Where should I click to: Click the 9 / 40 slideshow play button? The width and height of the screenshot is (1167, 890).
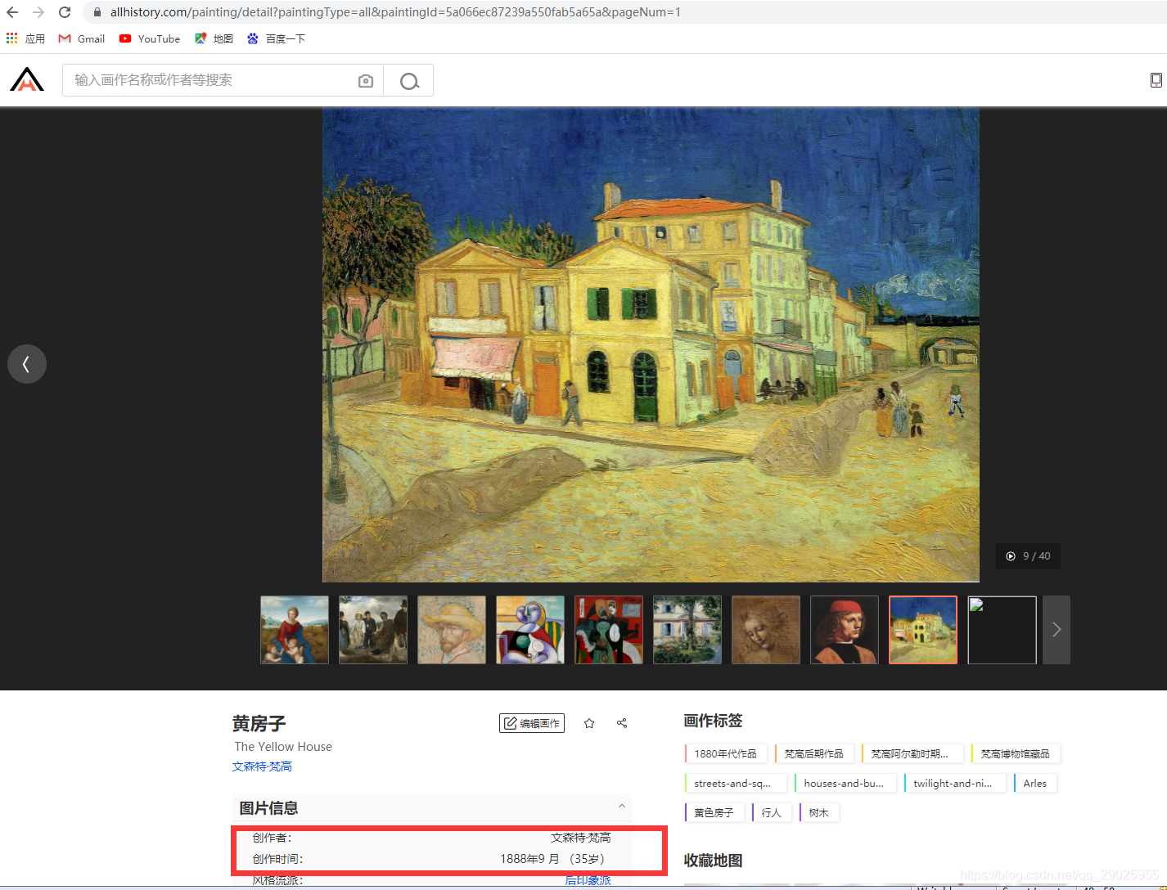pos(1028,556)
